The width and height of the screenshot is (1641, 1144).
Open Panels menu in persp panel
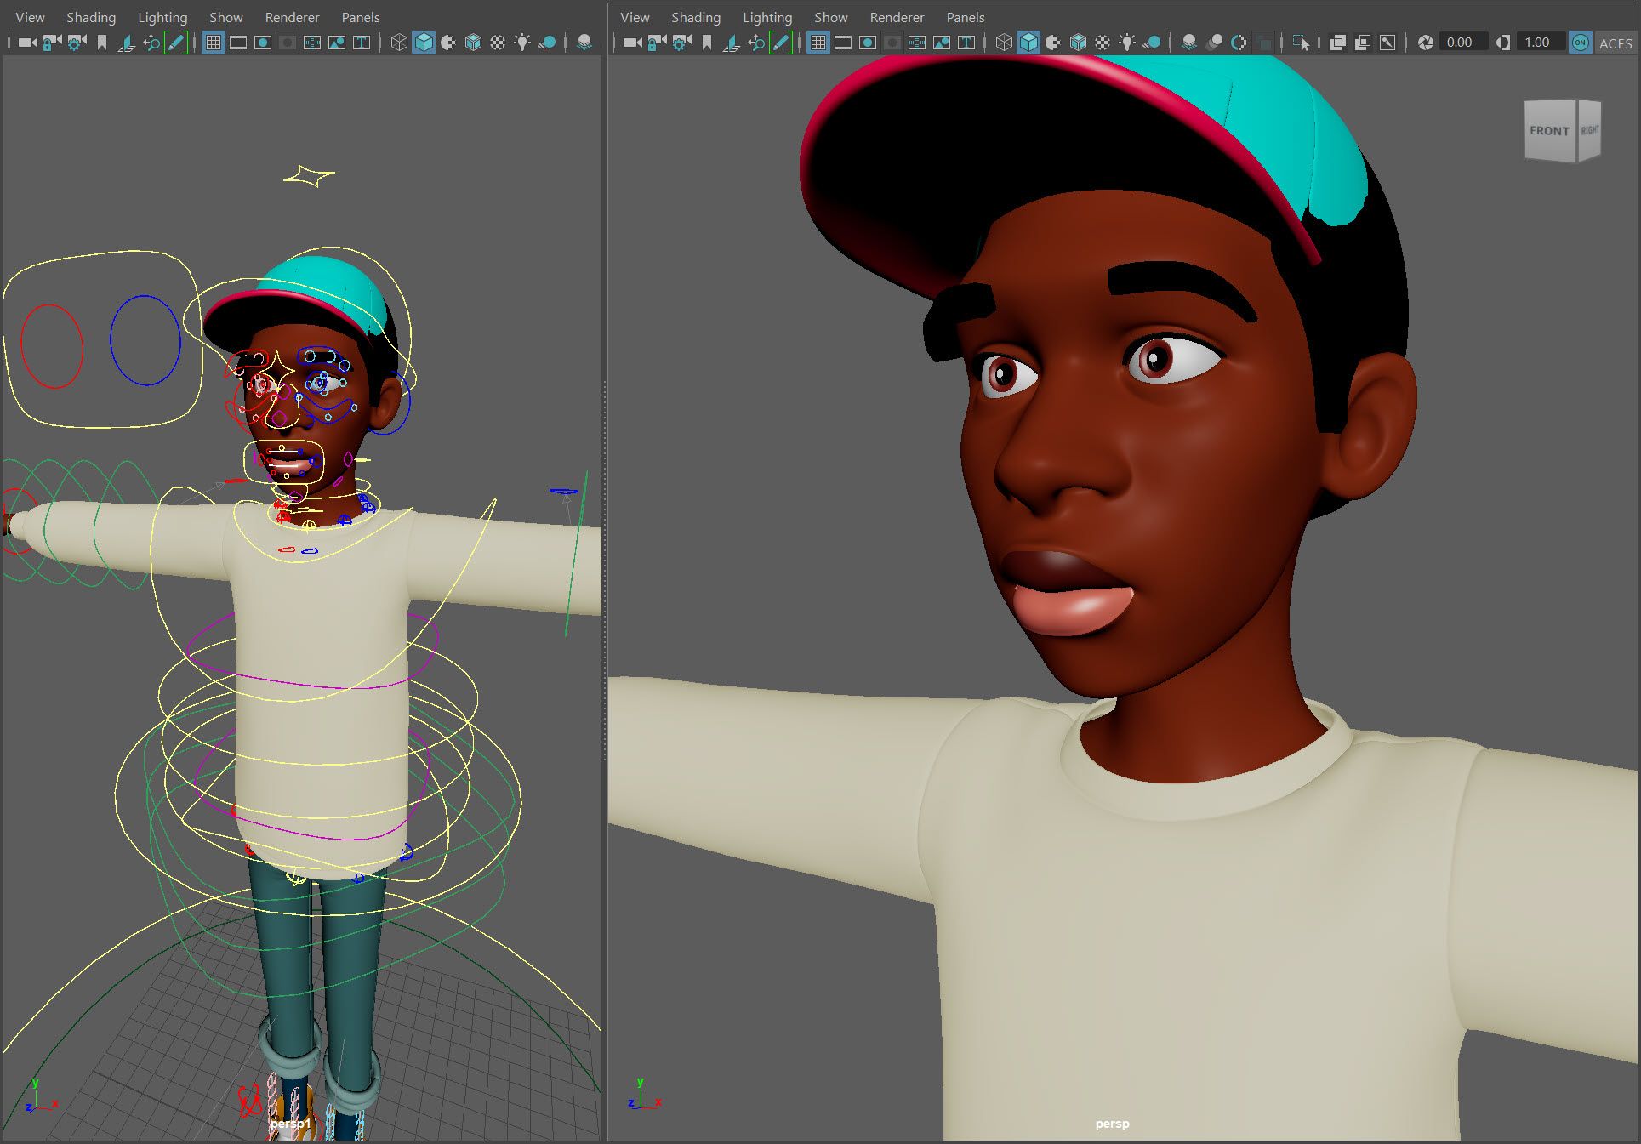coord(966,17)
